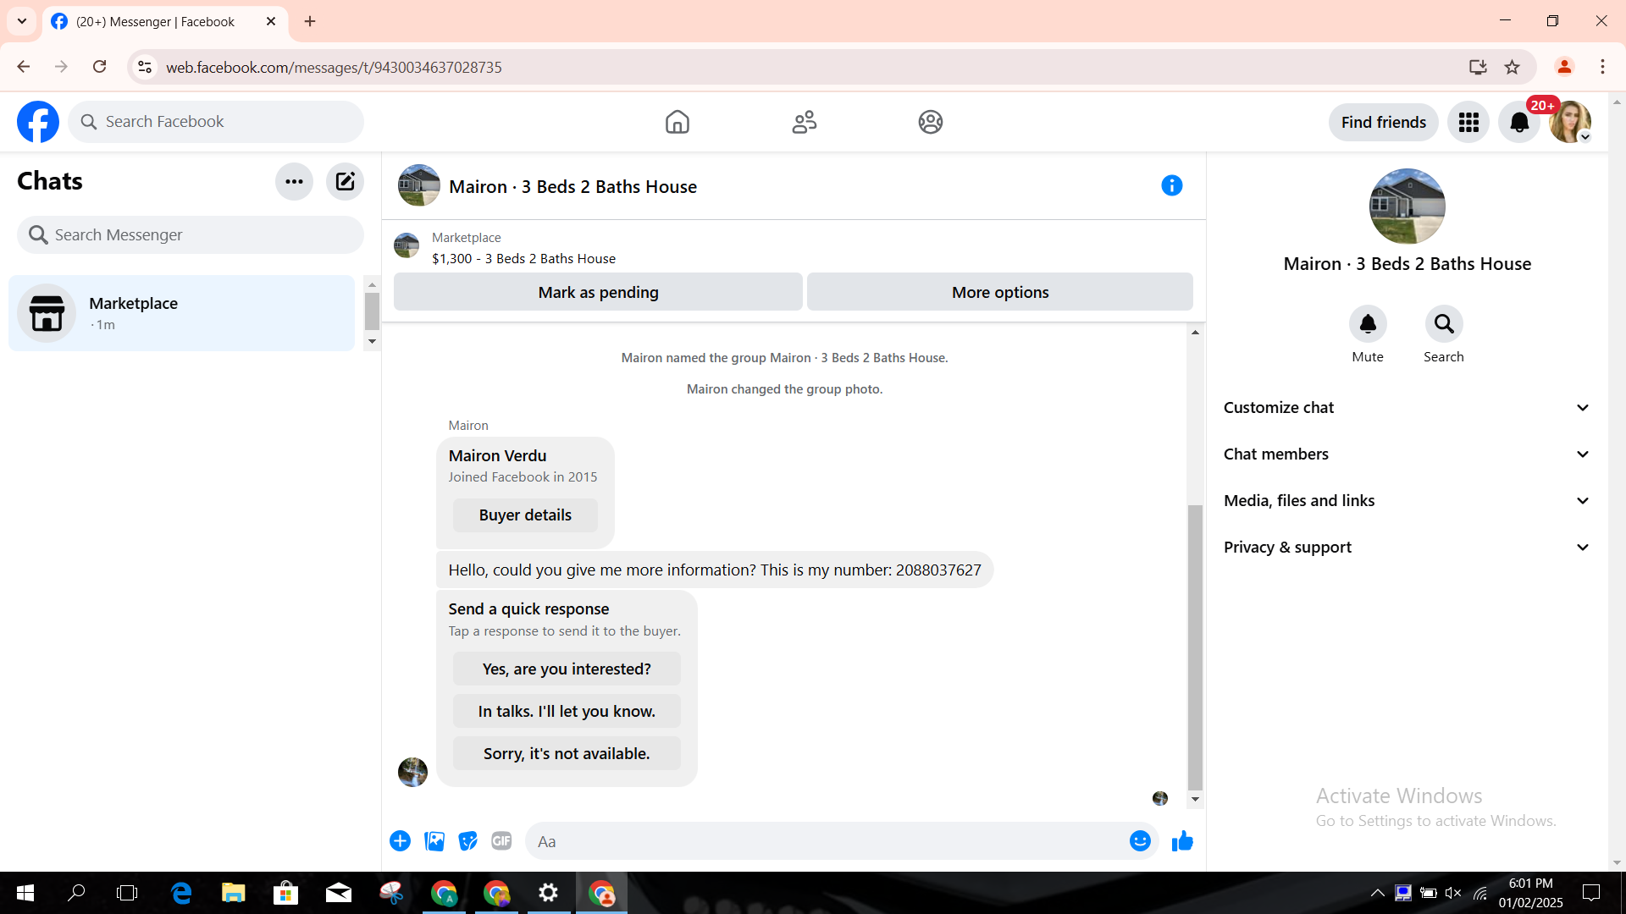
Task: Expand the Customize chat section
Action: [x=1407, y=408]
